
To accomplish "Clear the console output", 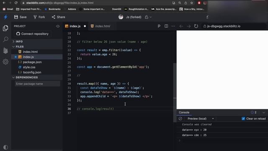I will (x=180, y=119).
